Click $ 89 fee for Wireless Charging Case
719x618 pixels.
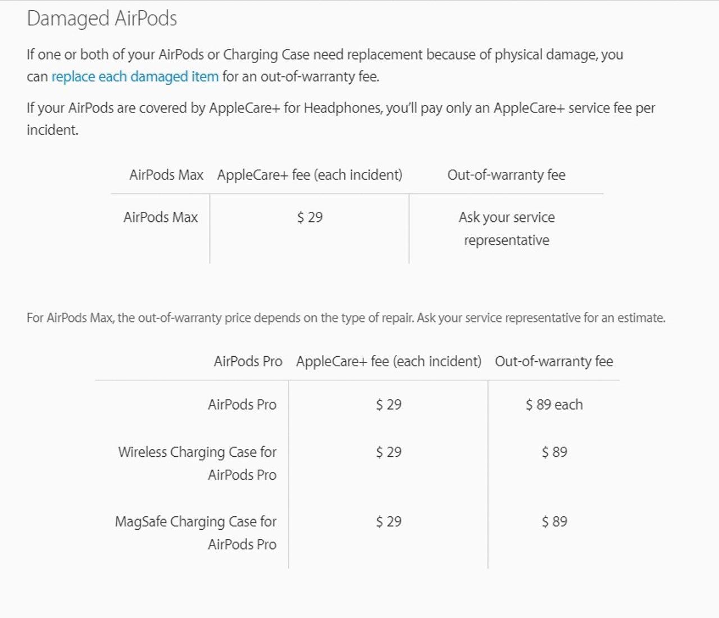[x=554, y=452]
